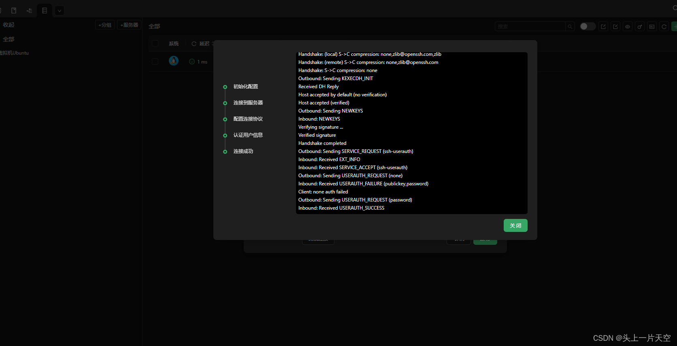The height and width of the screenshot is (346, 677).
Task: Tick the checkbox of the 1 ms server row
Action: click(155, 62)
